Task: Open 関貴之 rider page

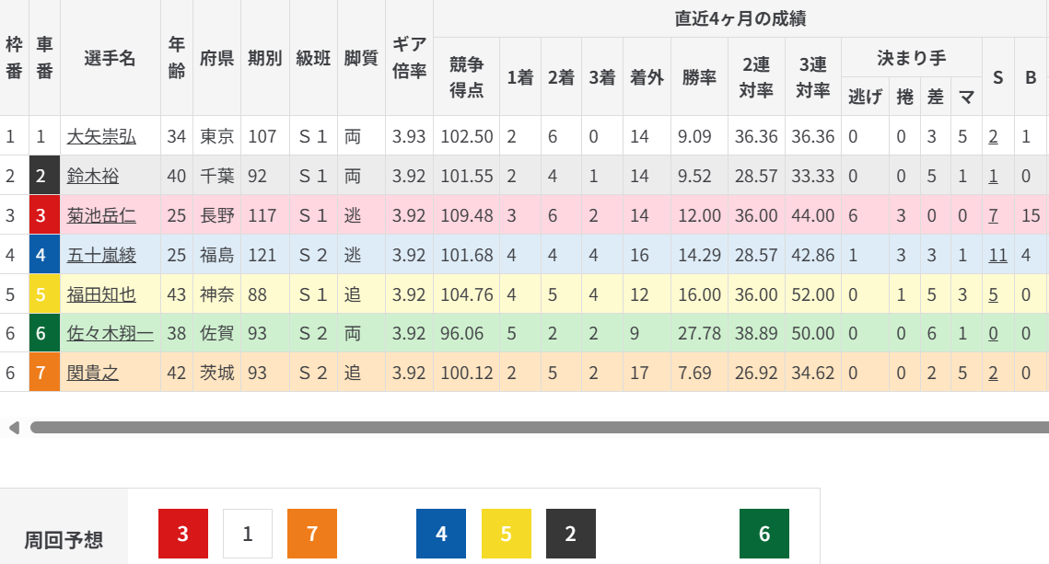Action: tap(93, 373)
